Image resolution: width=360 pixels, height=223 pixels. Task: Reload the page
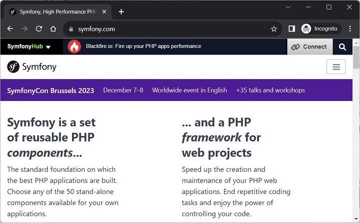[x=39, y=29]
